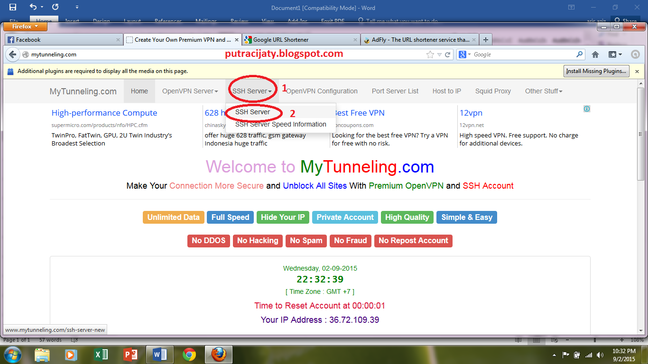Viewport: 648px width, 364px height.
Task: Choose SSH Server Speed Information entry
Action: [x=281, y=124]
